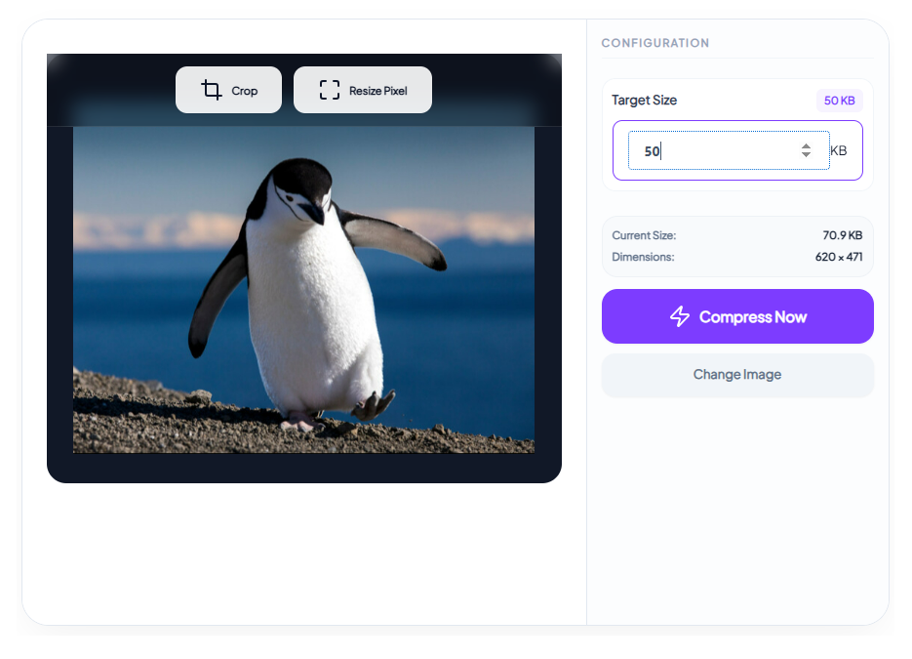Click the Change Image button
The width and height of the screenshot is (912, 659).
737,375
